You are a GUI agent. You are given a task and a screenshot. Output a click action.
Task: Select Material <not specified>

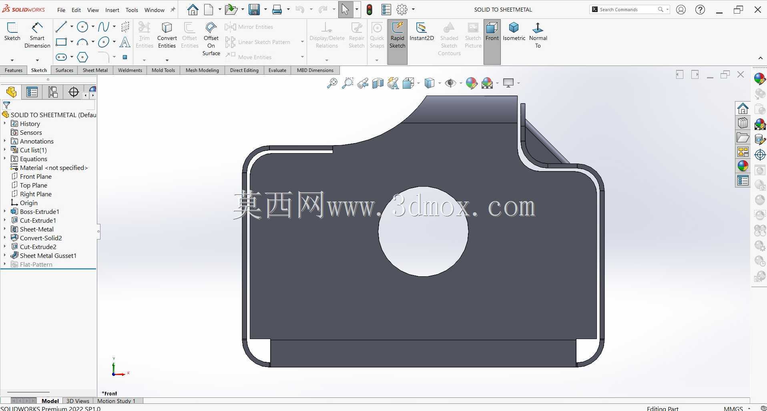pyautogui.click(x=54, y=168)
